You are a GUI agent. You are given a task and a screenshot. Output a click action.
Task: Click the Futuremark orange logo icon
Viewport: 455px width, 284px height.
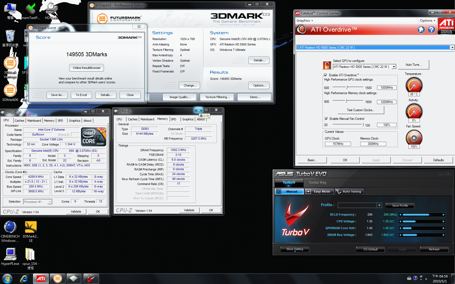tap(102, 19)
